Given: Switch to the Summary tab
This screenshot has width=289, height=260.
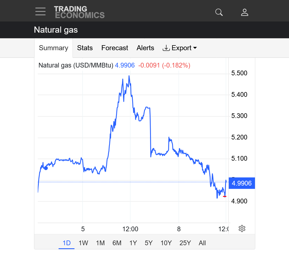Looking at the screenshot, I should point(54,48).
